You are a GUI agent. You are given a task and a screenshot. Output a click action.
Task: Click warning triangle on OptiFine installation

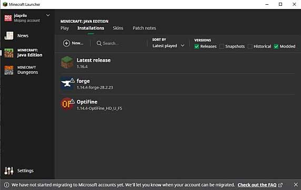coord(72,101)
